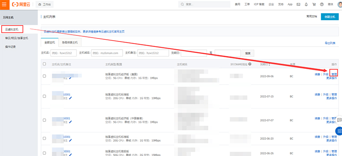The height and width of the screenshot is (156, 342).
Task: Check the 2022-06-20 host row checkbox
Action: [x=44, y=138]
